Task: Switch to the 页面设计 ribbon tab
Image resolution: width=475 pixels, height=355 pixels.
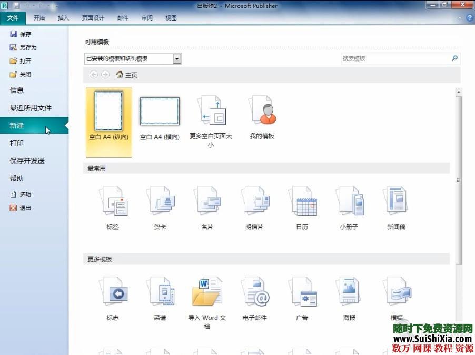Action: [93, 17]
